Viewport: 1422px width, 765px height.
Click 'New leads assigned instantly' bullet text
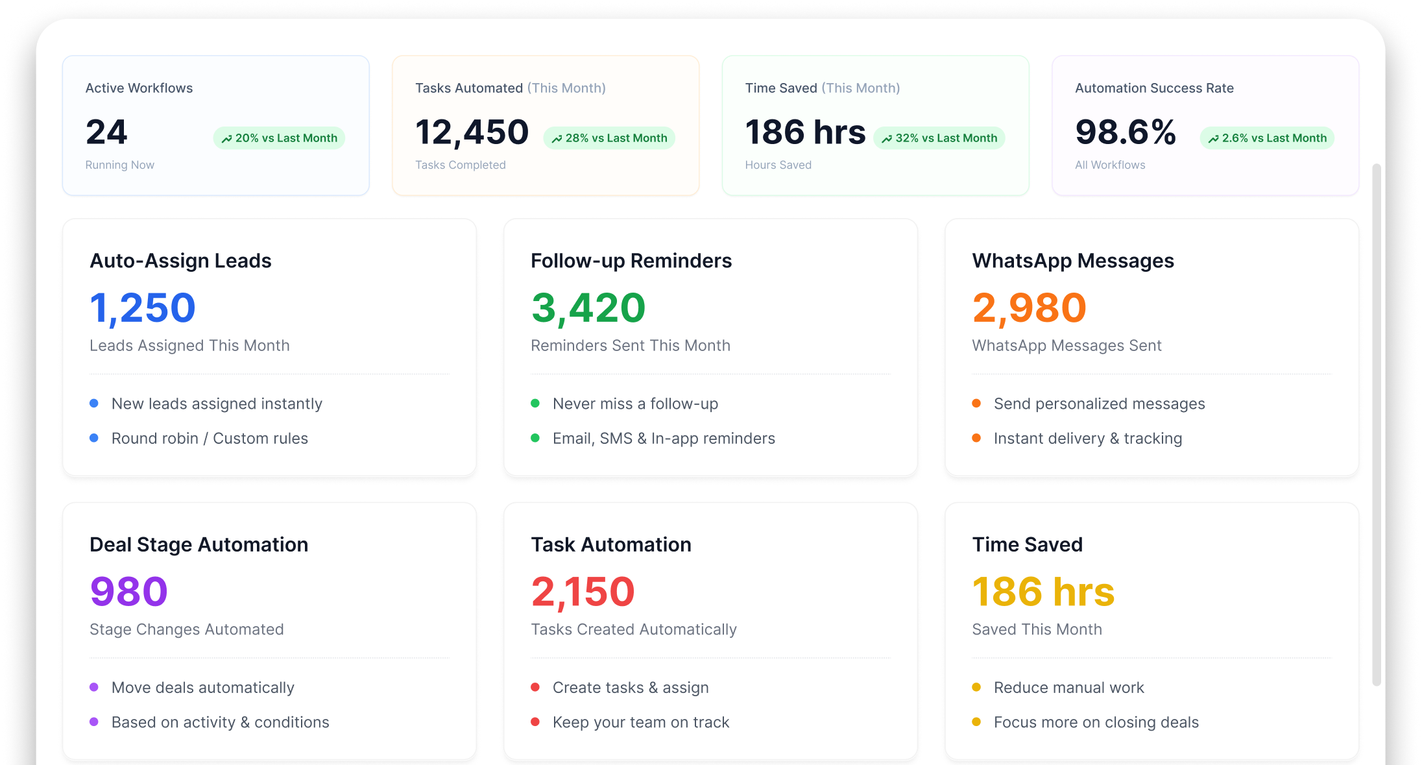tap(217, 404)
